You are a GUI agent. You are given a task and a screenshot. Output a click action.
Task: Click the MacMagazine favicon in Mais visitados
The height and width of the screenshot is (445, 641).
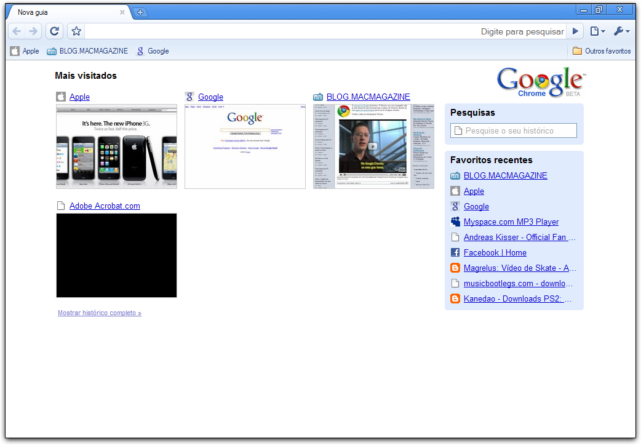pos(318,97)
